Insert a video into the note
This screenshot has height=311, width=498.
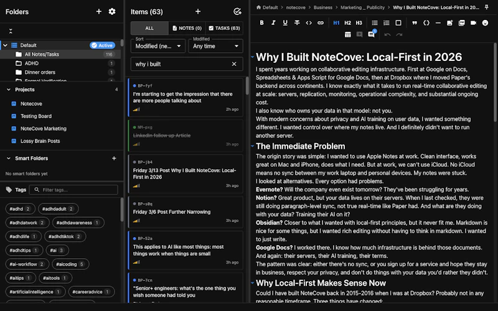pos(473,22)
